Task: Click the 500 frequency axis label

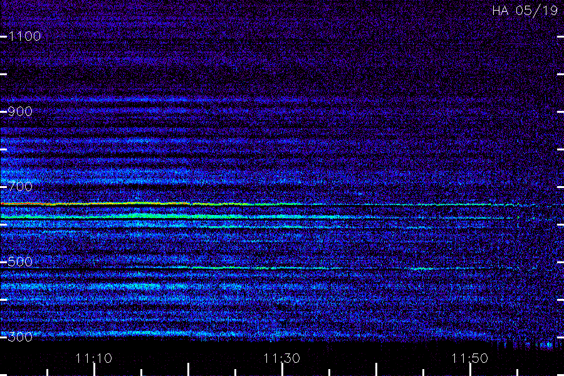Action: click(20, 261)
